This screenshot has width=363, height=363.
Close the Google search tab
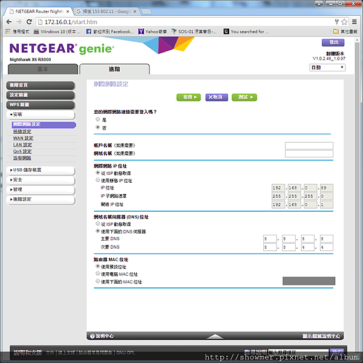[135, 11]
